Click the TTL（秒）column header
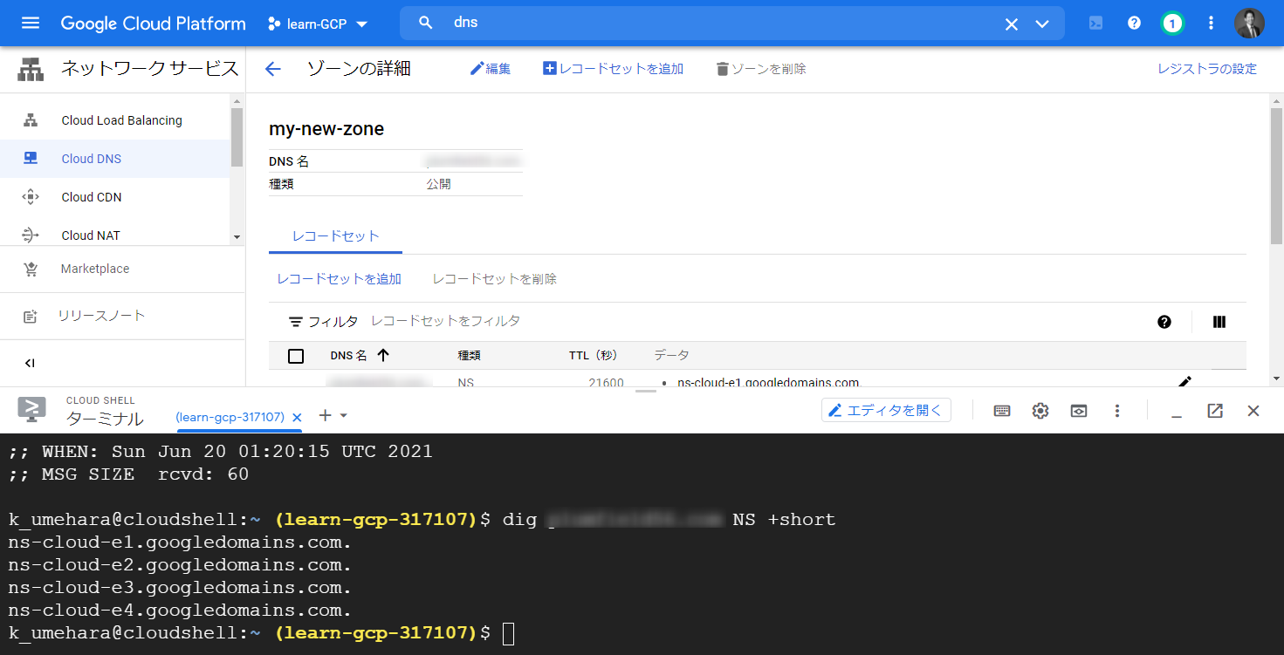This screenshot has width=1284, height=655. coord(594,355)
